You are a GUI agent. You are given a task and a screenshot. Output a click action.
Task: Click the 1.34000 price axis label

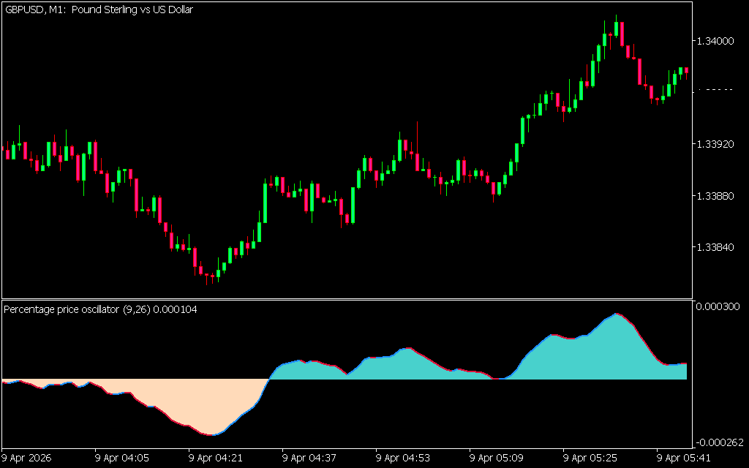point(717,41)
